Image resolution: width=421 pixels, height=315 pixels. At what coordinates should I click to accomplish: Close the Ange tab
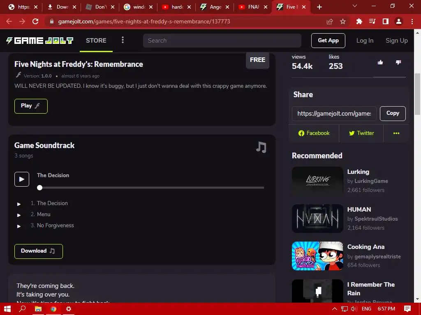(227, 7)
